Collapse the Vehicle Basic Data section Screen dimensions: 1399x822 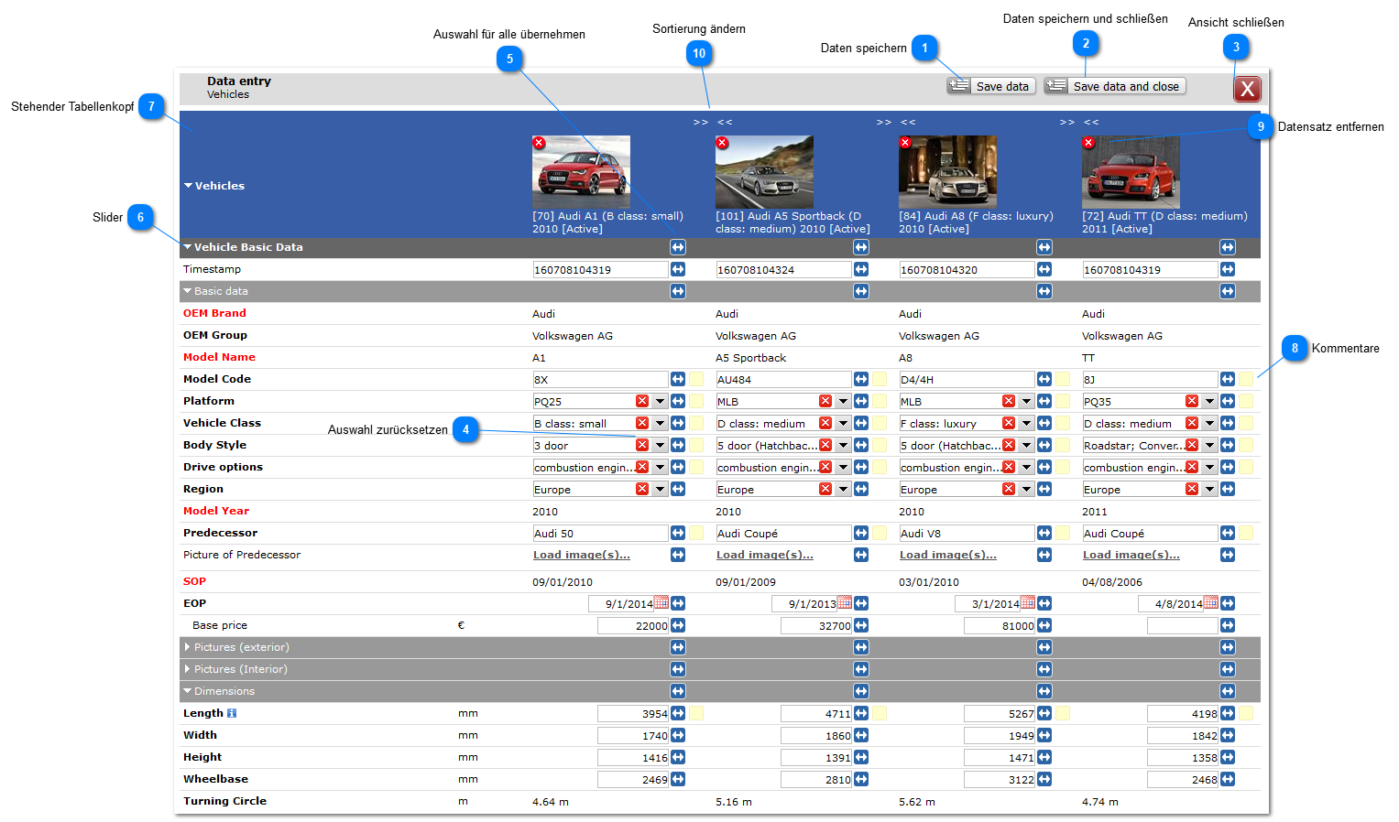(x=188, y=247)
